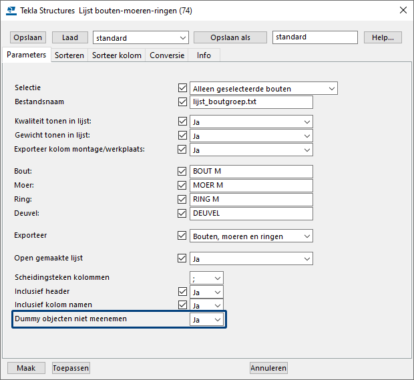Screen dimensions: 414x380
Task: Toggle the Bestandsnaam checkbox
Action: pyautogui.click(x=182, y=102)
